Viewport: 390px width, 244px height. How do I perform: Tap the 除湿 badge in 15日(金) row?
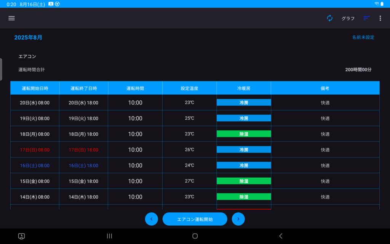point(244,181)
